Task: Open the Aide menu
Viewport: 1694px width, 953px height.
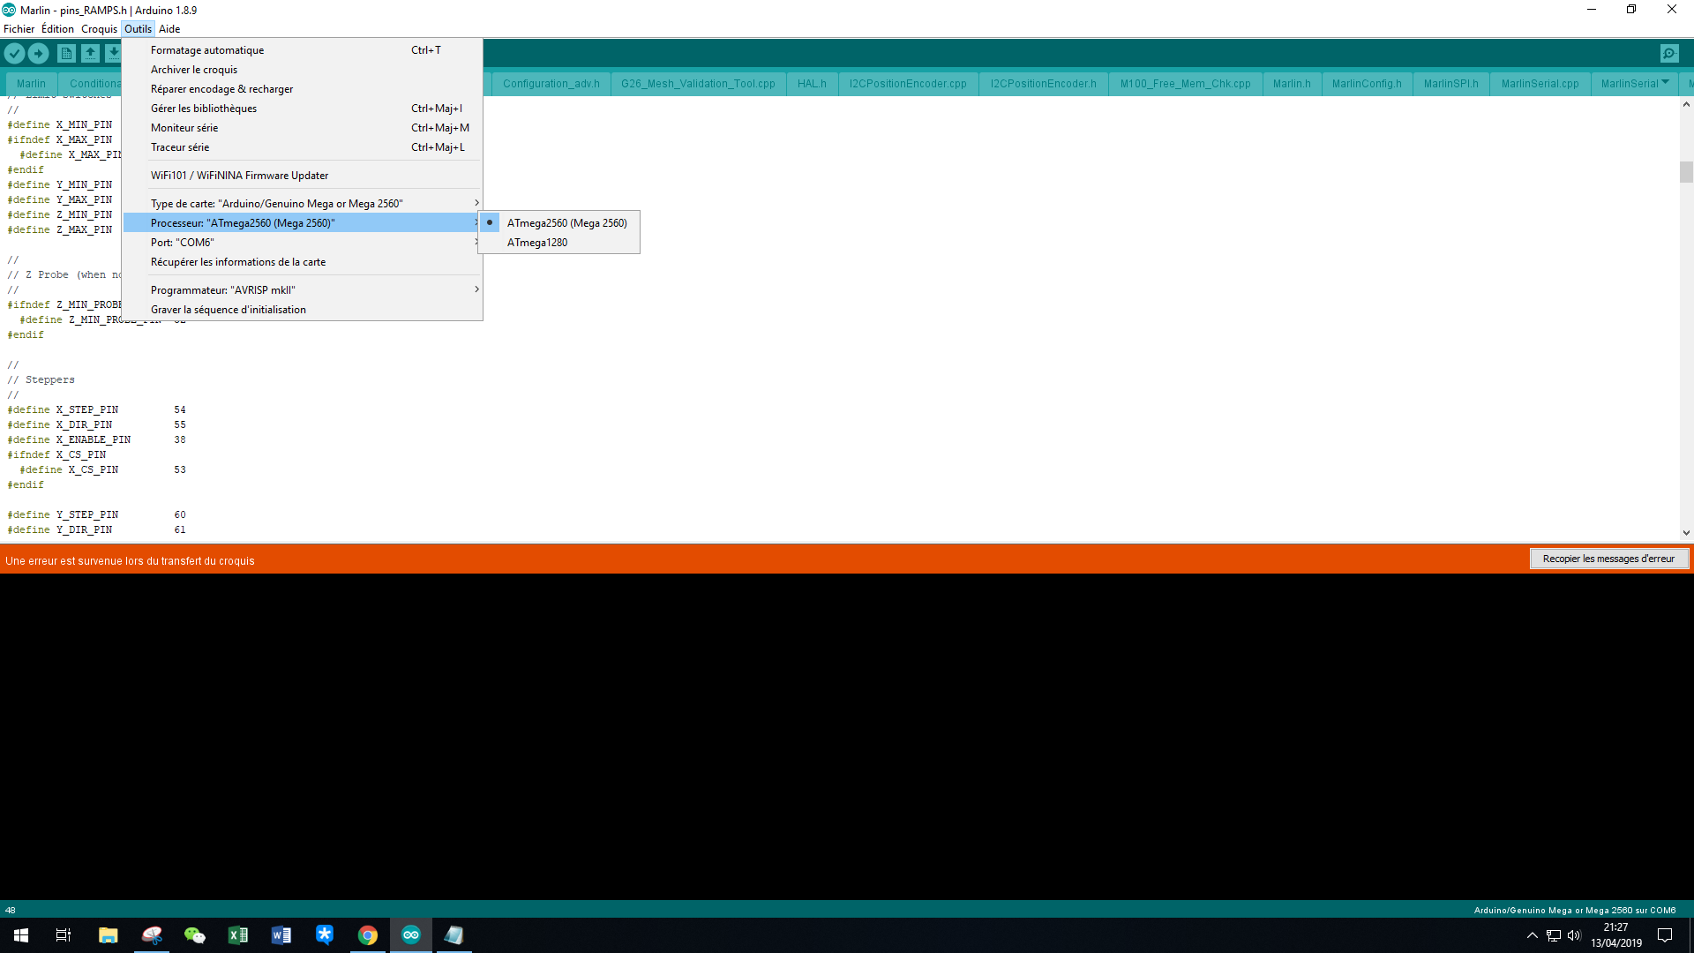Action: [169, 29]
